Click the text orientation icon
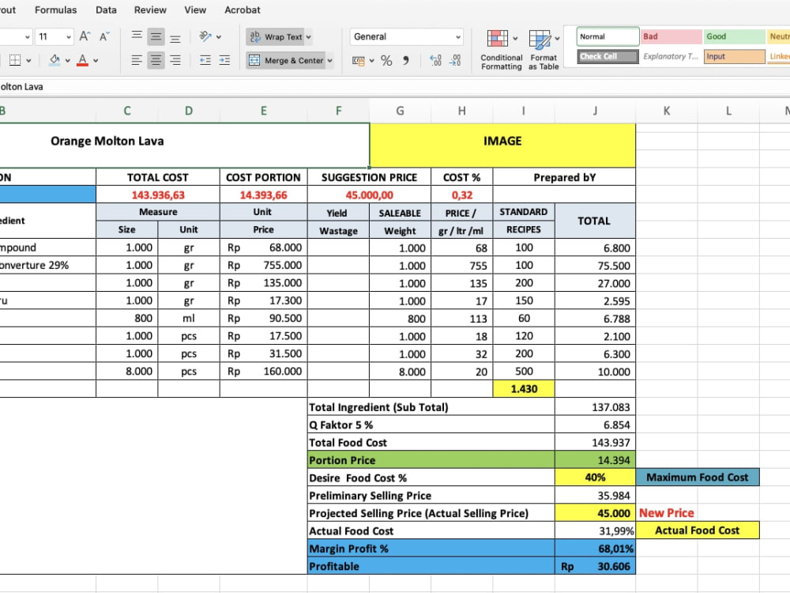 click(205, 36)
